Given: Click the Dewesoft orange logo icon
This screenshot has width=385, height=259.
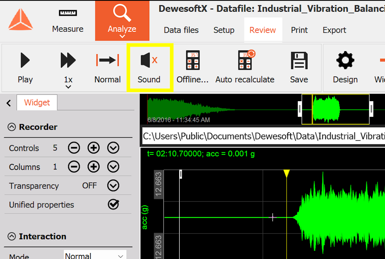Looking at the screenshot, I should [x=20, y=20].
